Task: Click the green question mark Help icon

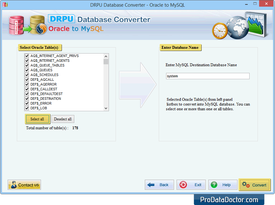Action: tap(214, 185)
